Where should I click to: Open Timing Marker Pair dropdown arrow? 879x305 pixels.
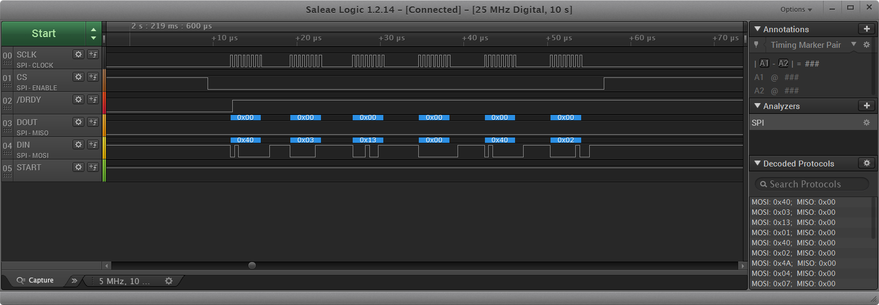point(854,45)
